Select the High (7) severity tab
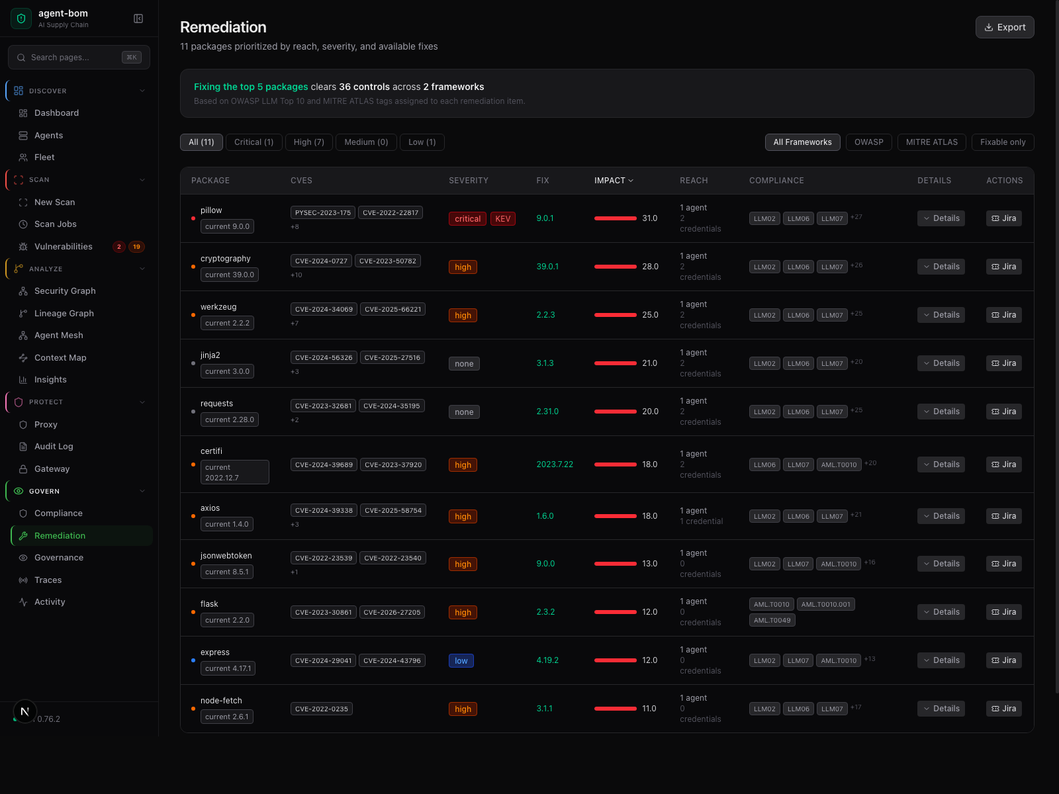This screenshot has height=794, width=1059. [x=309, y=142]
